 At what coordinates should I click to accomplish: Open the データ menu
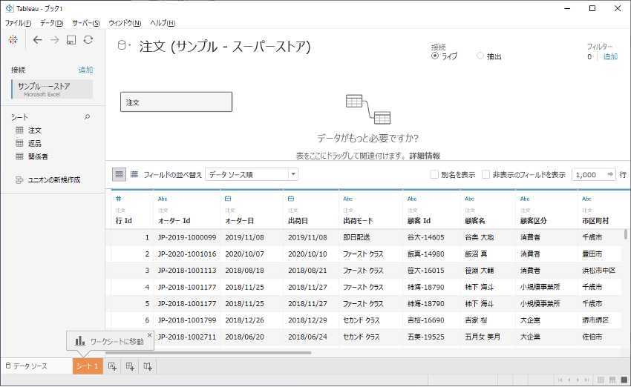pyautogui.click(x=51, y=23)
